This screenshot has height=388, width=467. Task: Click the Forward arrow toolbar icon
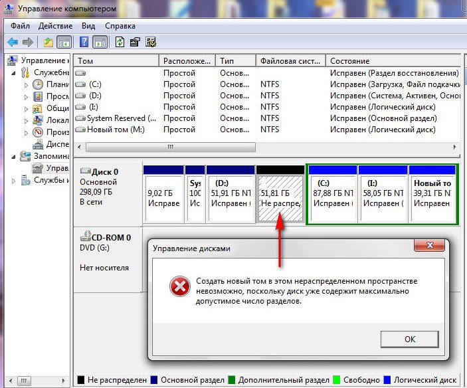(28, 43)
